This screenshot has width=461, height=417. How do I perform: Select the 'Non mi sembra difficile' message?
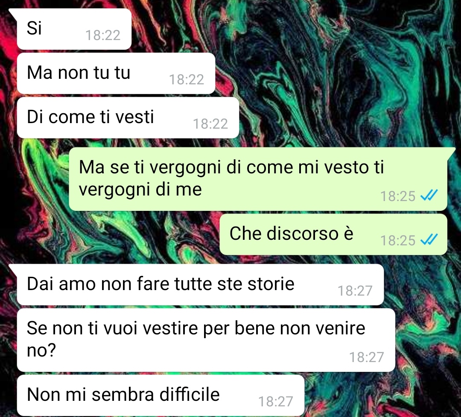pyautogui.click(x=160, y=395)
